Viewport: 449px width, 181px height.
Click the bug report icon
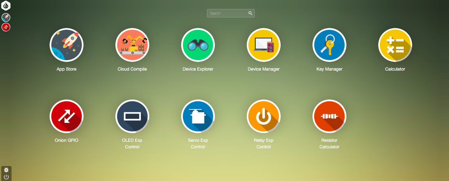[6, 170]
